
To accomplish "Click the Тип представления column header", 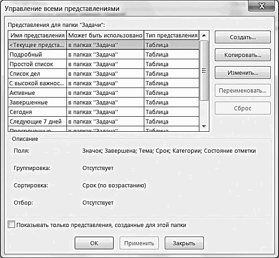I will [172, 35].
